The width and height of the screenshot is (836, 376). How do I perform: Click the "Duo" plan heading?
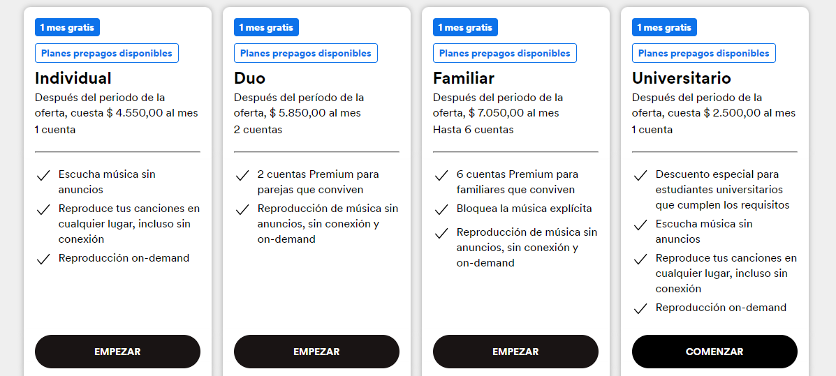[249, 77]
